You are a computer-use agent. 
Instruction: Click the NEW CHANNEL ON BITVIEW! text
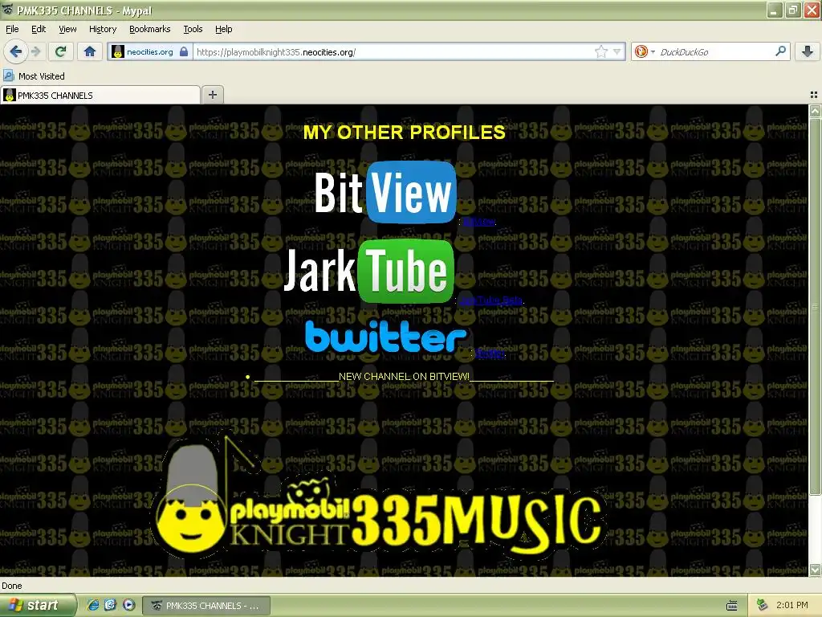(x=405, y=376)
